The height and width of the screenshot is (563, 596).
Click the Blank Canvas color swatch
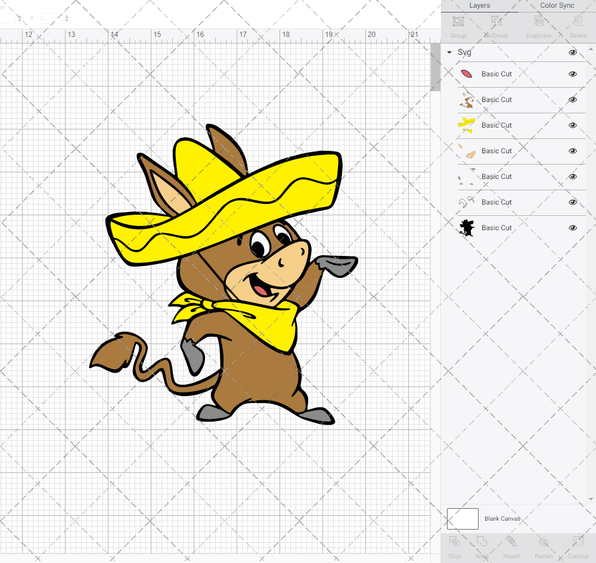point(462,518)
